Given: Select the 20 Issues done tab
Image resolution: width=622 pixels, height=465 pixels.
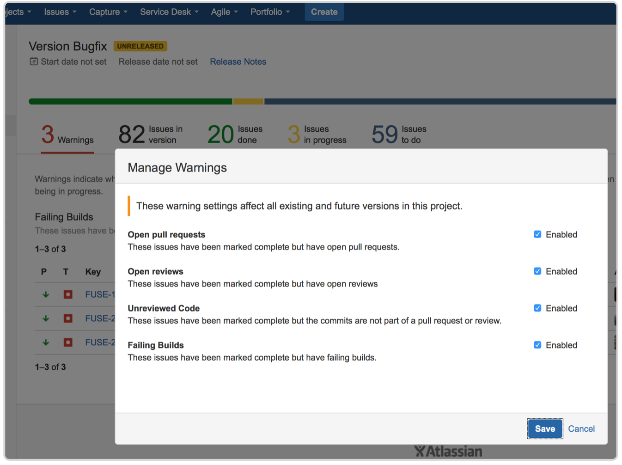Looking at the screenshot, I should pyautogui.click(x=235, y=135).
